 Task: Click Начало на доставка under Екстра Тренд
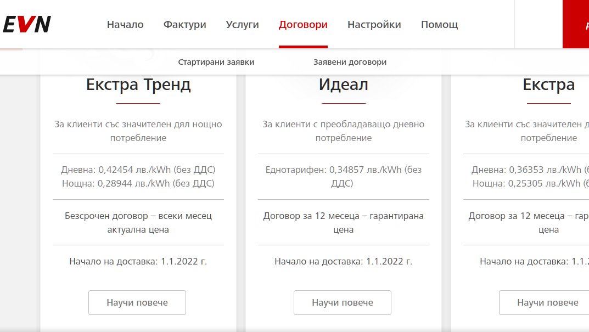138,261
